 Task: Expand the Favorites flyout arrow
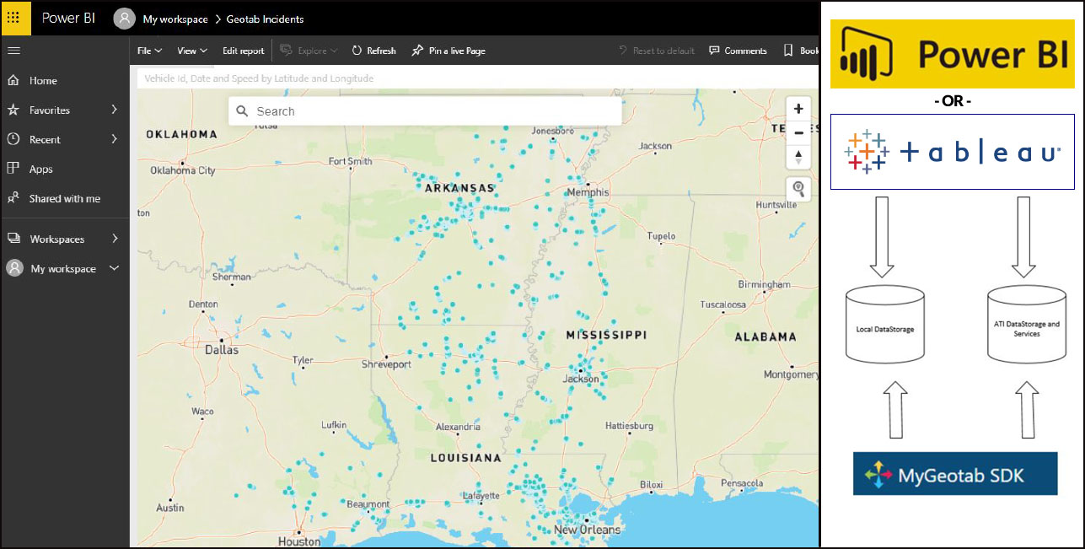(x=115, y=110)
